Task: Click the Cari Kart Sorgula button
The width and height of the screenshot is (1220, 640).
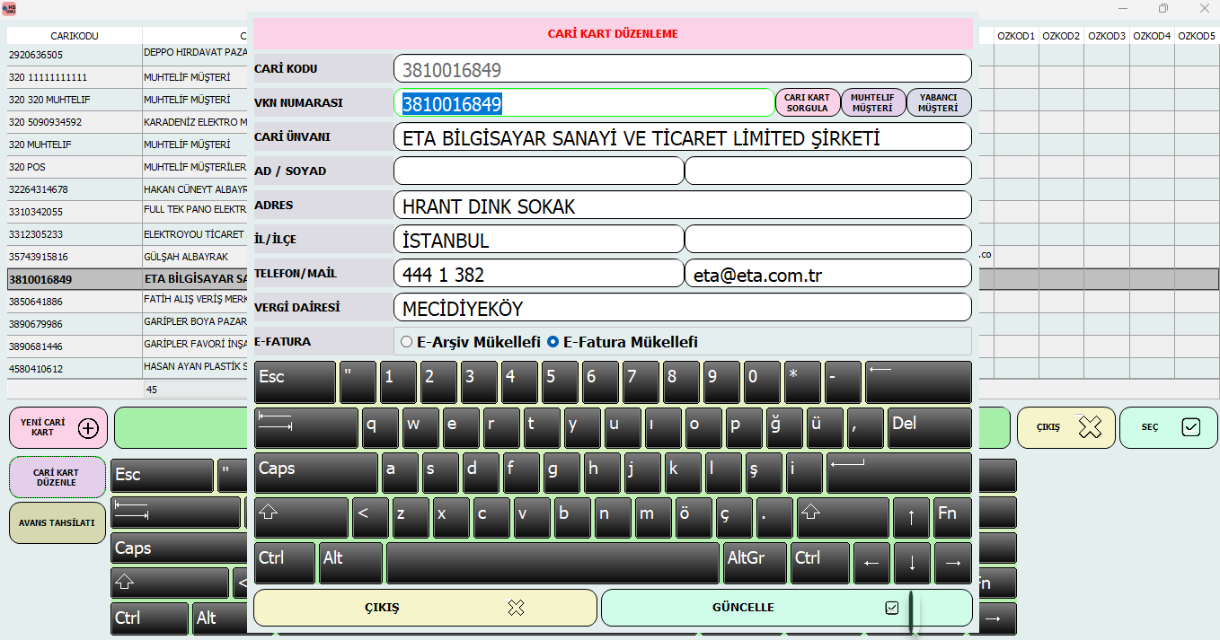Action: (807, 102)
